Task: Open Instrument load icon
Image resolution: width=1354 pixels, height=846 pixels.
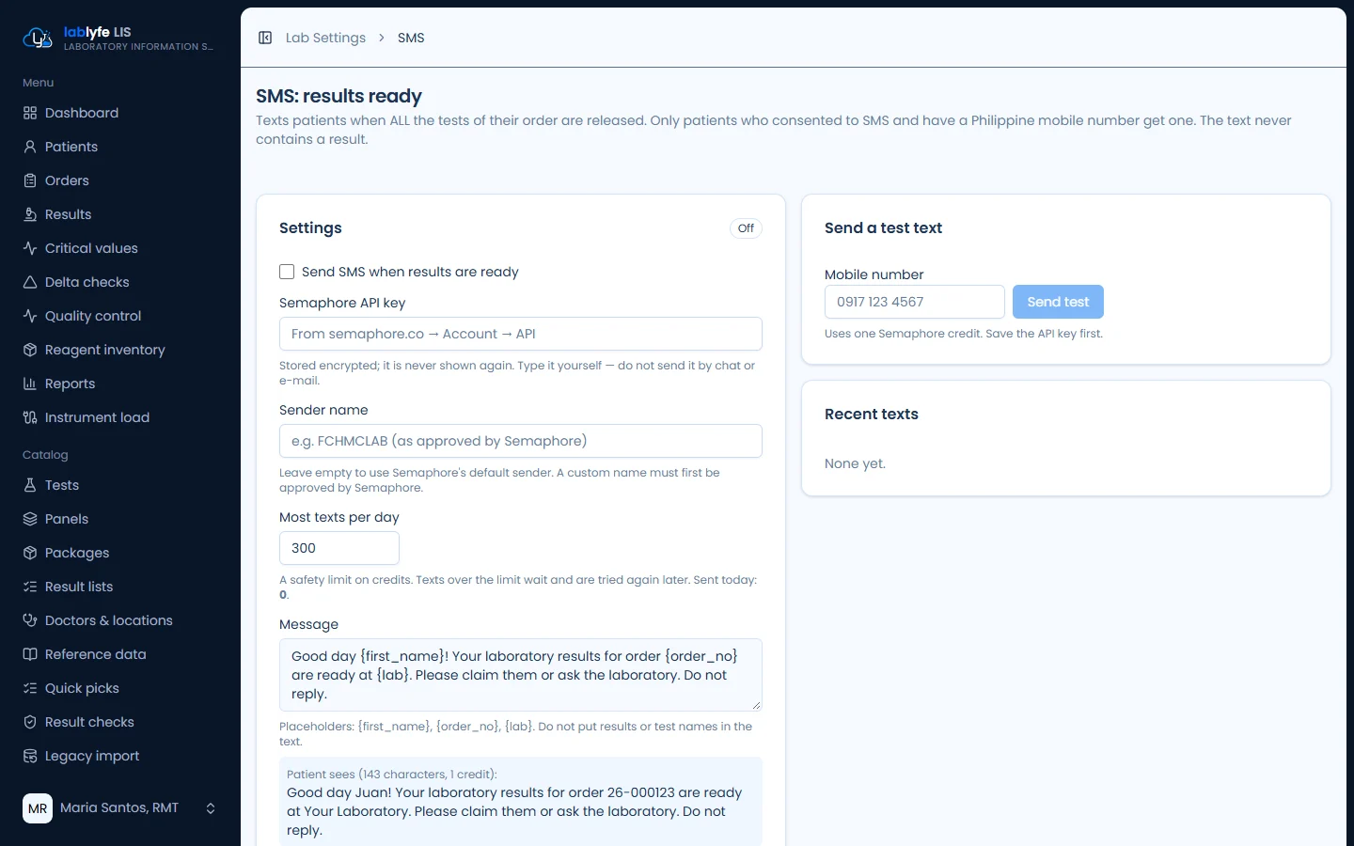Action: pyautogui.click(x=30, y=417)
